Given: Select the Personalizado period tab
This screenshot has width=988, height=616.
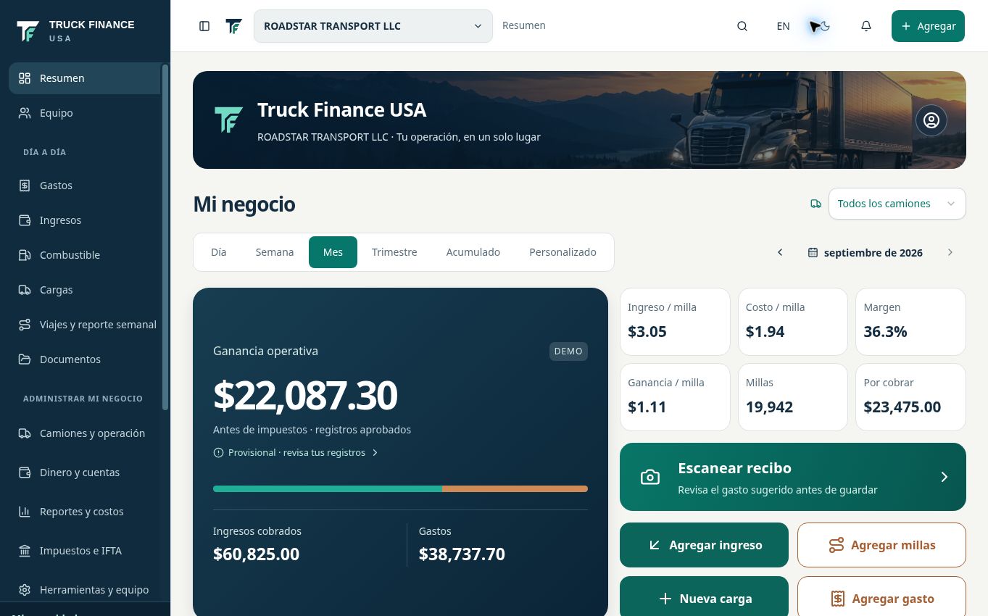Looking at the screenshot, I should pos(563,252).
